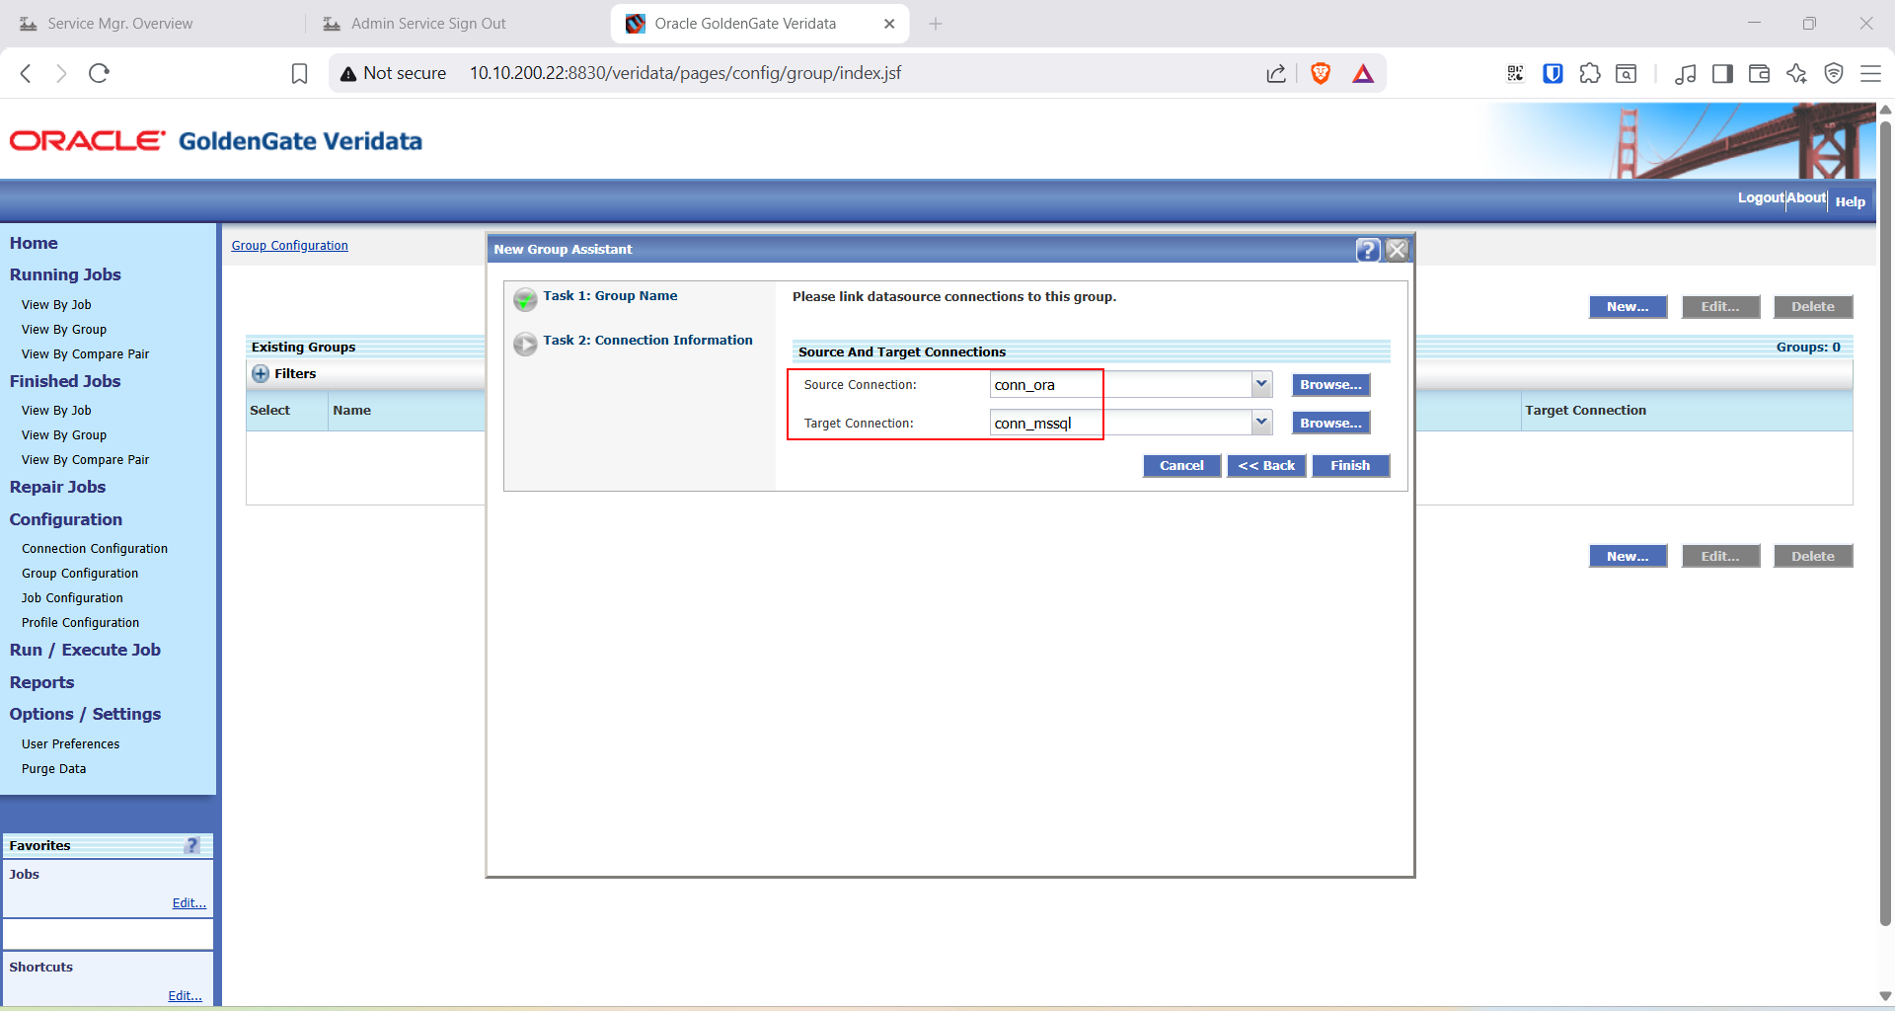The width and height of the screenshot is (1895, 1011).
Task: Go back to the previous browser page
Action: pyautogui.click(x=26, y=73)
